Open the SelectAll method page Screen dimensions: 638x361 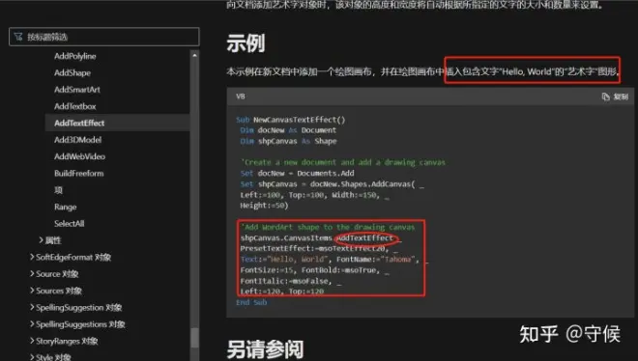point(70,223)
